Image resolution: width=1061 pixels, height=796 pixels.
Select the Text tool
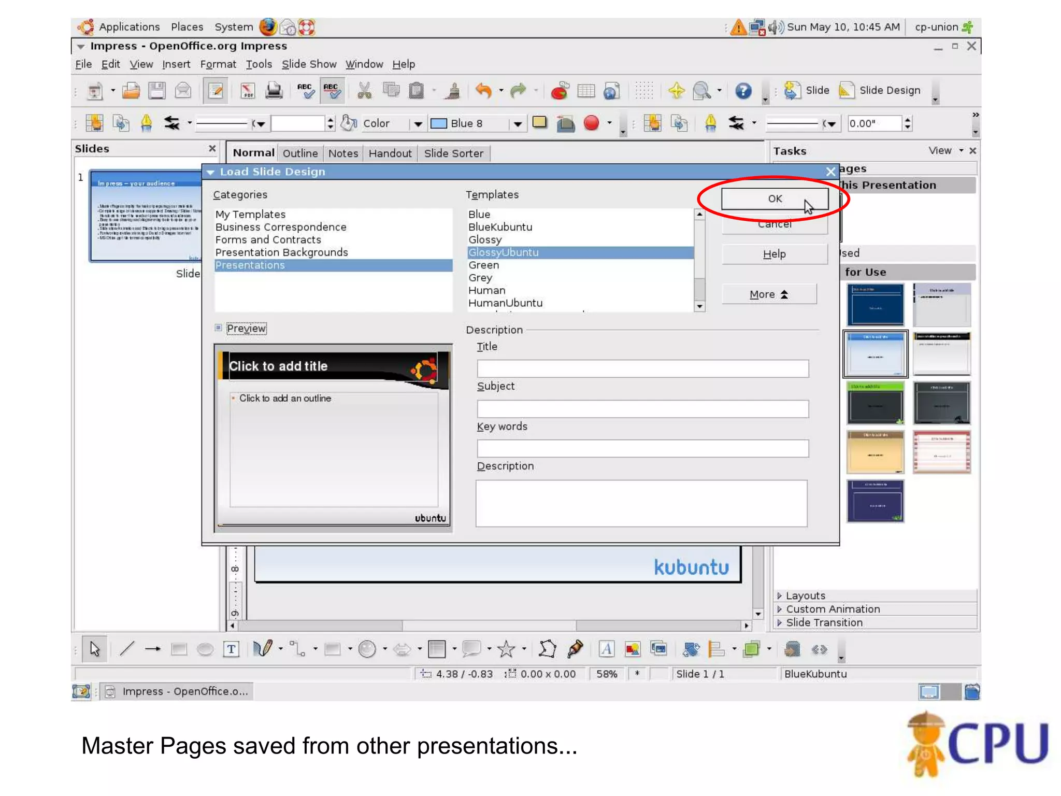pos(232,649)
